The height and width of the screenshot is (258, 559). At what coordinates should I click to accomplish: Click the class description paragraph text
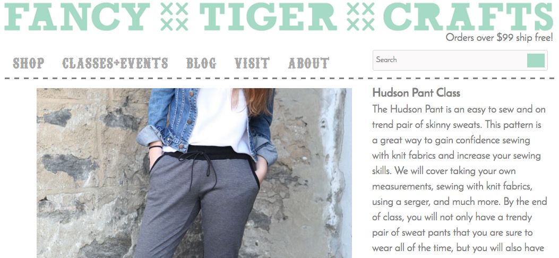459,178
